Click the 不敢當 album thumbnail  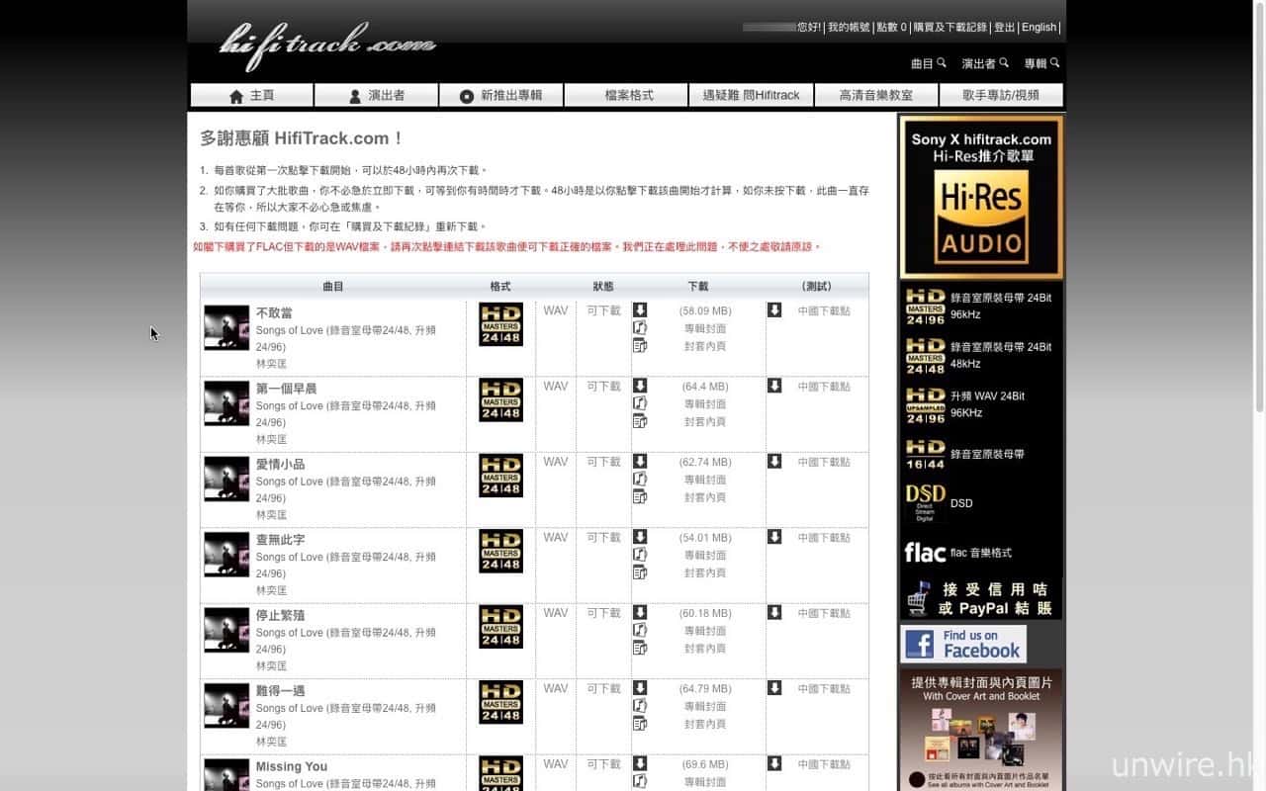(x=226, y=327)
